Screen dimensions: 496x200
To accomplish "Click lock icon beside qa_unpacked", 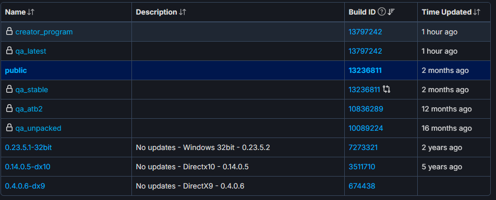I will (x=9, y=128).
